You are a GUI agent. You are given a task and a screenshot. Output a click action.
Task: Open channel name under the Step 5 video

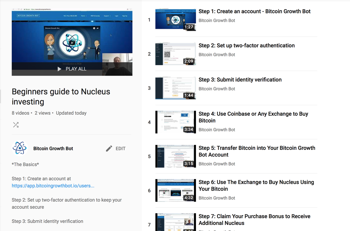coord(217,164)
